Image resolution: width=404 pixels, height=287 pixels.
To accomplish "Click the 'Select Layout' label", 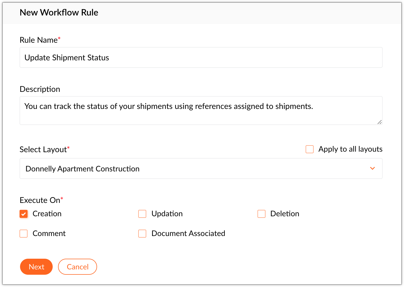I will (43, 150).
